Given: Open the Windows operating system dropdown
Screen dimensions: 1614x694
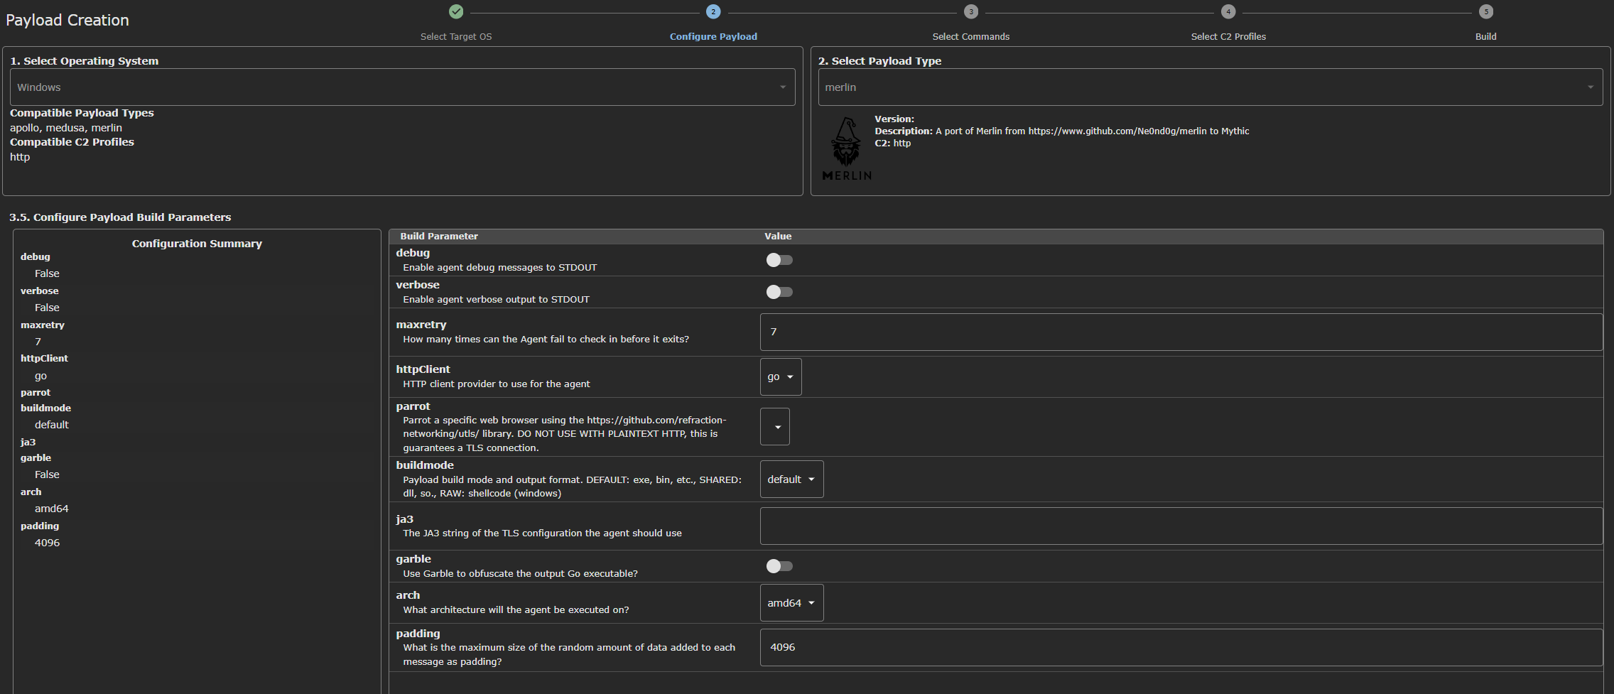Looking at the screenshot, I should (402, 87).
